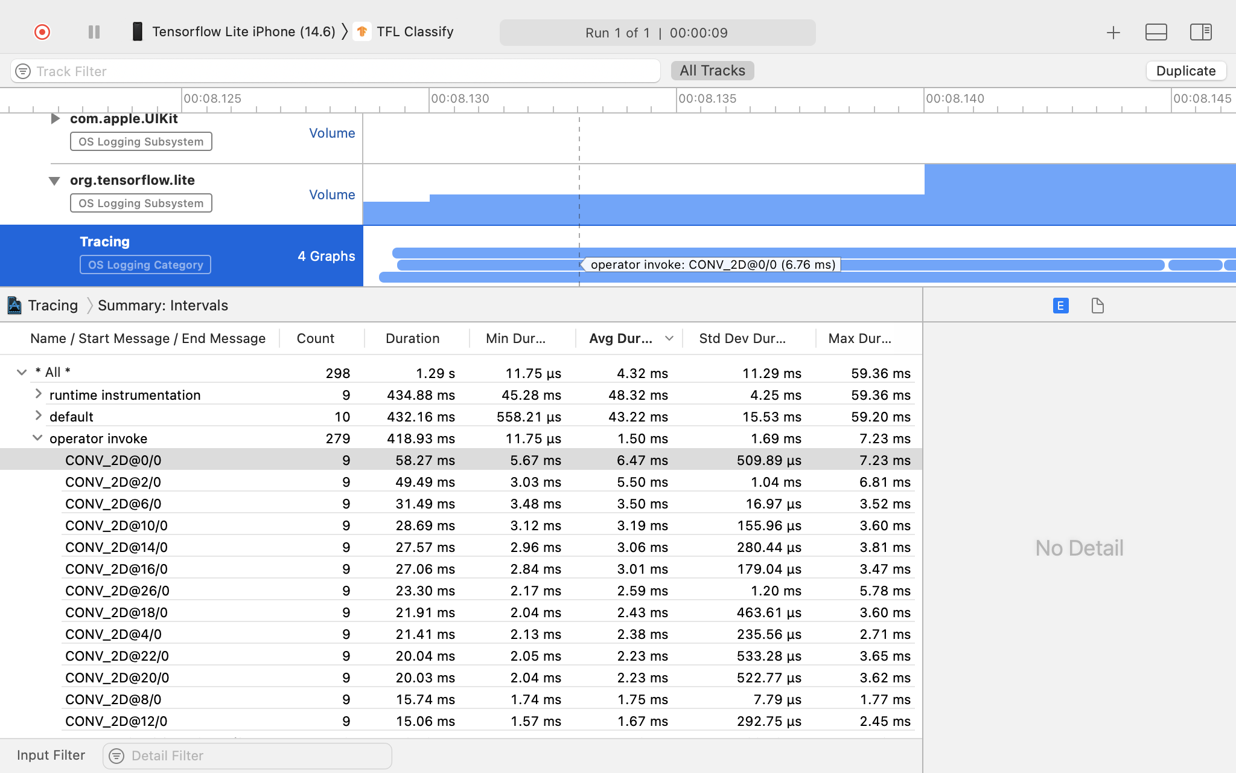Click the Duplicate button top right

coord(1185,70)
